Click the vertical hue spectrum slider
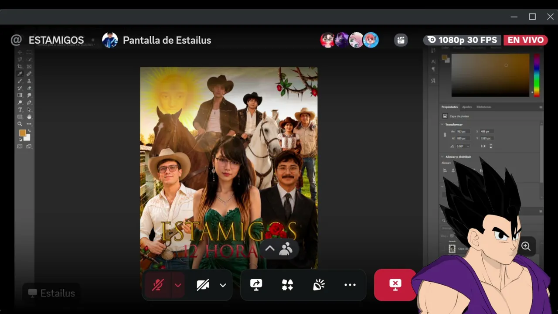 pos(537,75)
